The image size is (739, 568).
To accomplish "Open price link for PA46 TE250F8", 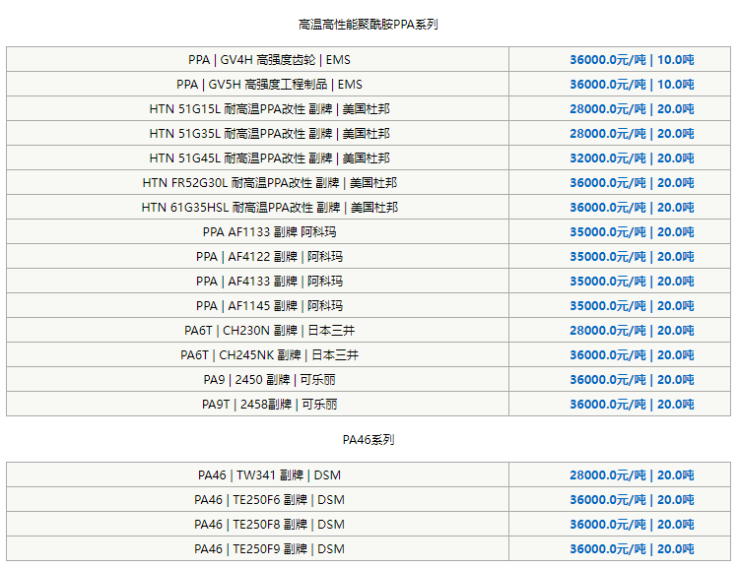I will (632, 525).
